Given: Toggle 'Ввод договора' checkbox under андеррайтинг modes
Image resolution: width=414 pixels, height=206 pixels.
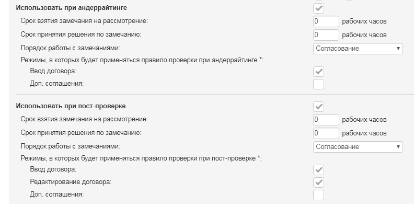Looking at the screenshot, I should [x=318, y=72].
